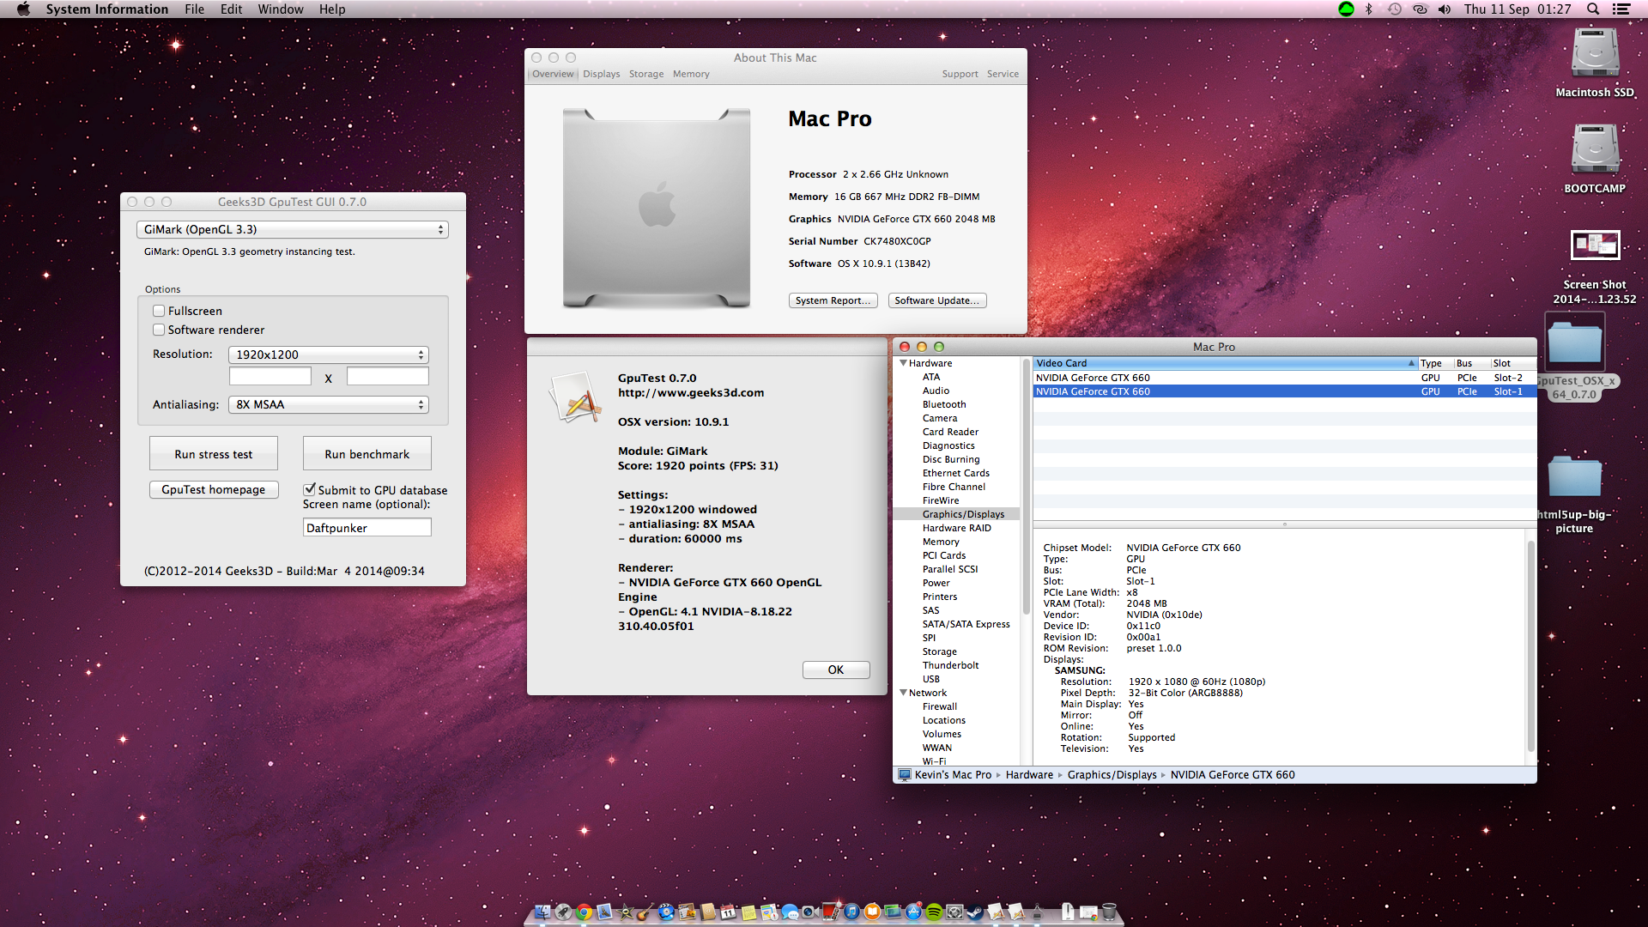Select BOOTCAMP drive icon on desktop
The height and width of the screenshot is (927, 1648).
coord(1595,149)
